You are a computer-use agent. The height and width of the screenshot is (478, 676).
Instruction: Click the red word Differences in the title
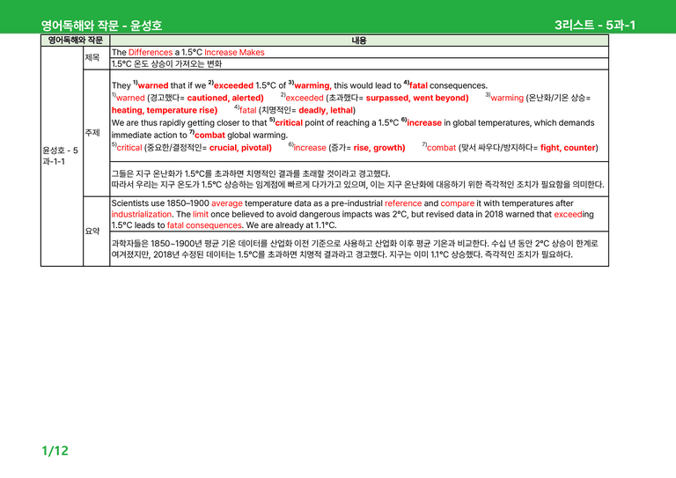151,52
